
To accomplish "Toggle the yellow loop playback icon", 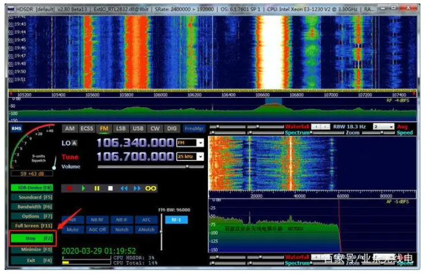I will tap(151, 188).
